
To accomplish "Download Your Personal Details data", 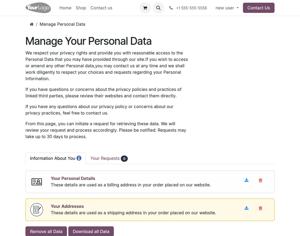I will click(246, 180).
